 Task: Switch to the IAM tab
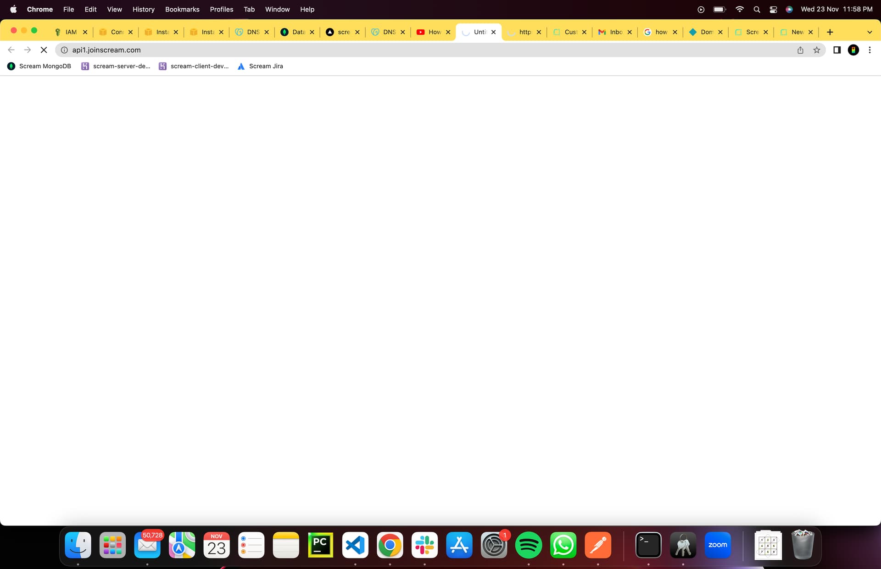coord(70,32)
